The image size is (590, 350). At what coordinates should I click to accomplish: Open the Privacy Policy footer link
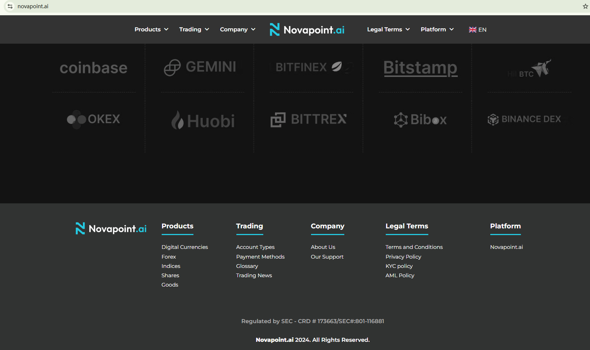click(403, 257)
